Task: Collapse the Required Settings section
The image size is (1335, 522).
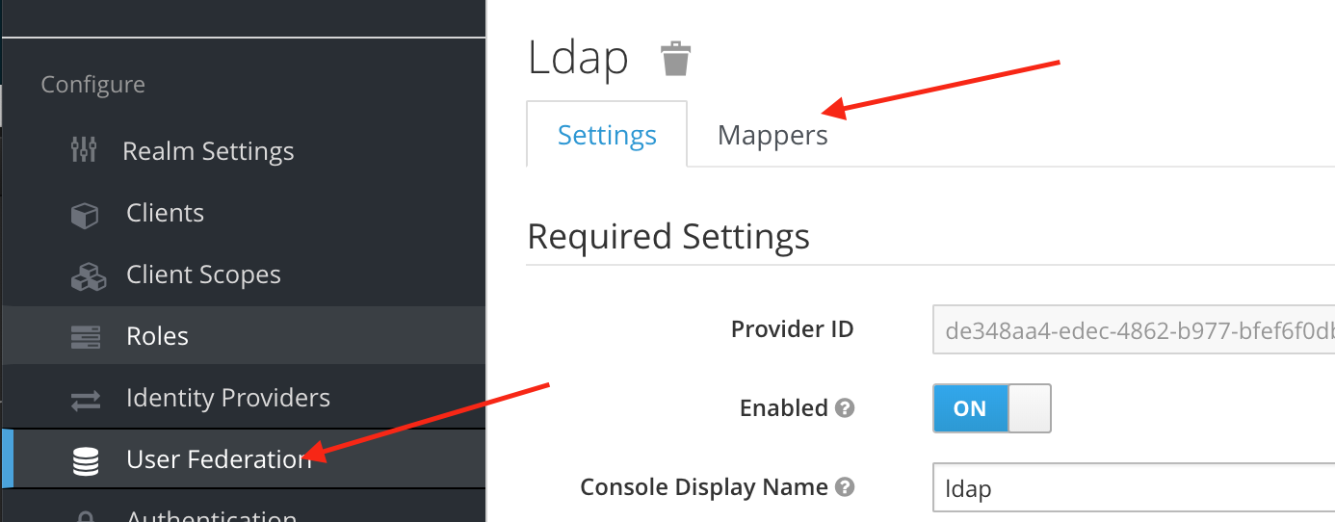Action: 668,236
